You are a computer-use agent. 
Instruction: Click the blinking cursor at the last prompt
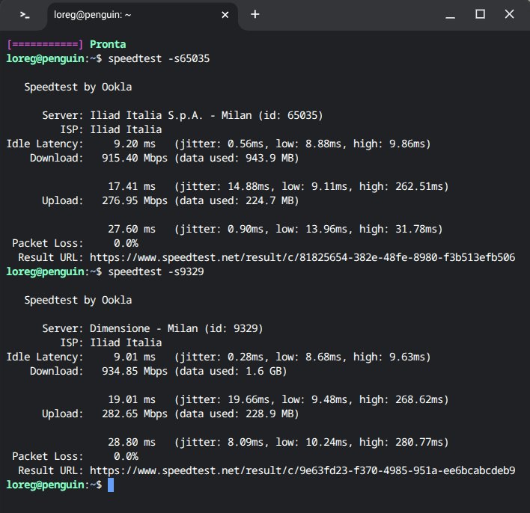pyautogui.click(x=111, y=485)
